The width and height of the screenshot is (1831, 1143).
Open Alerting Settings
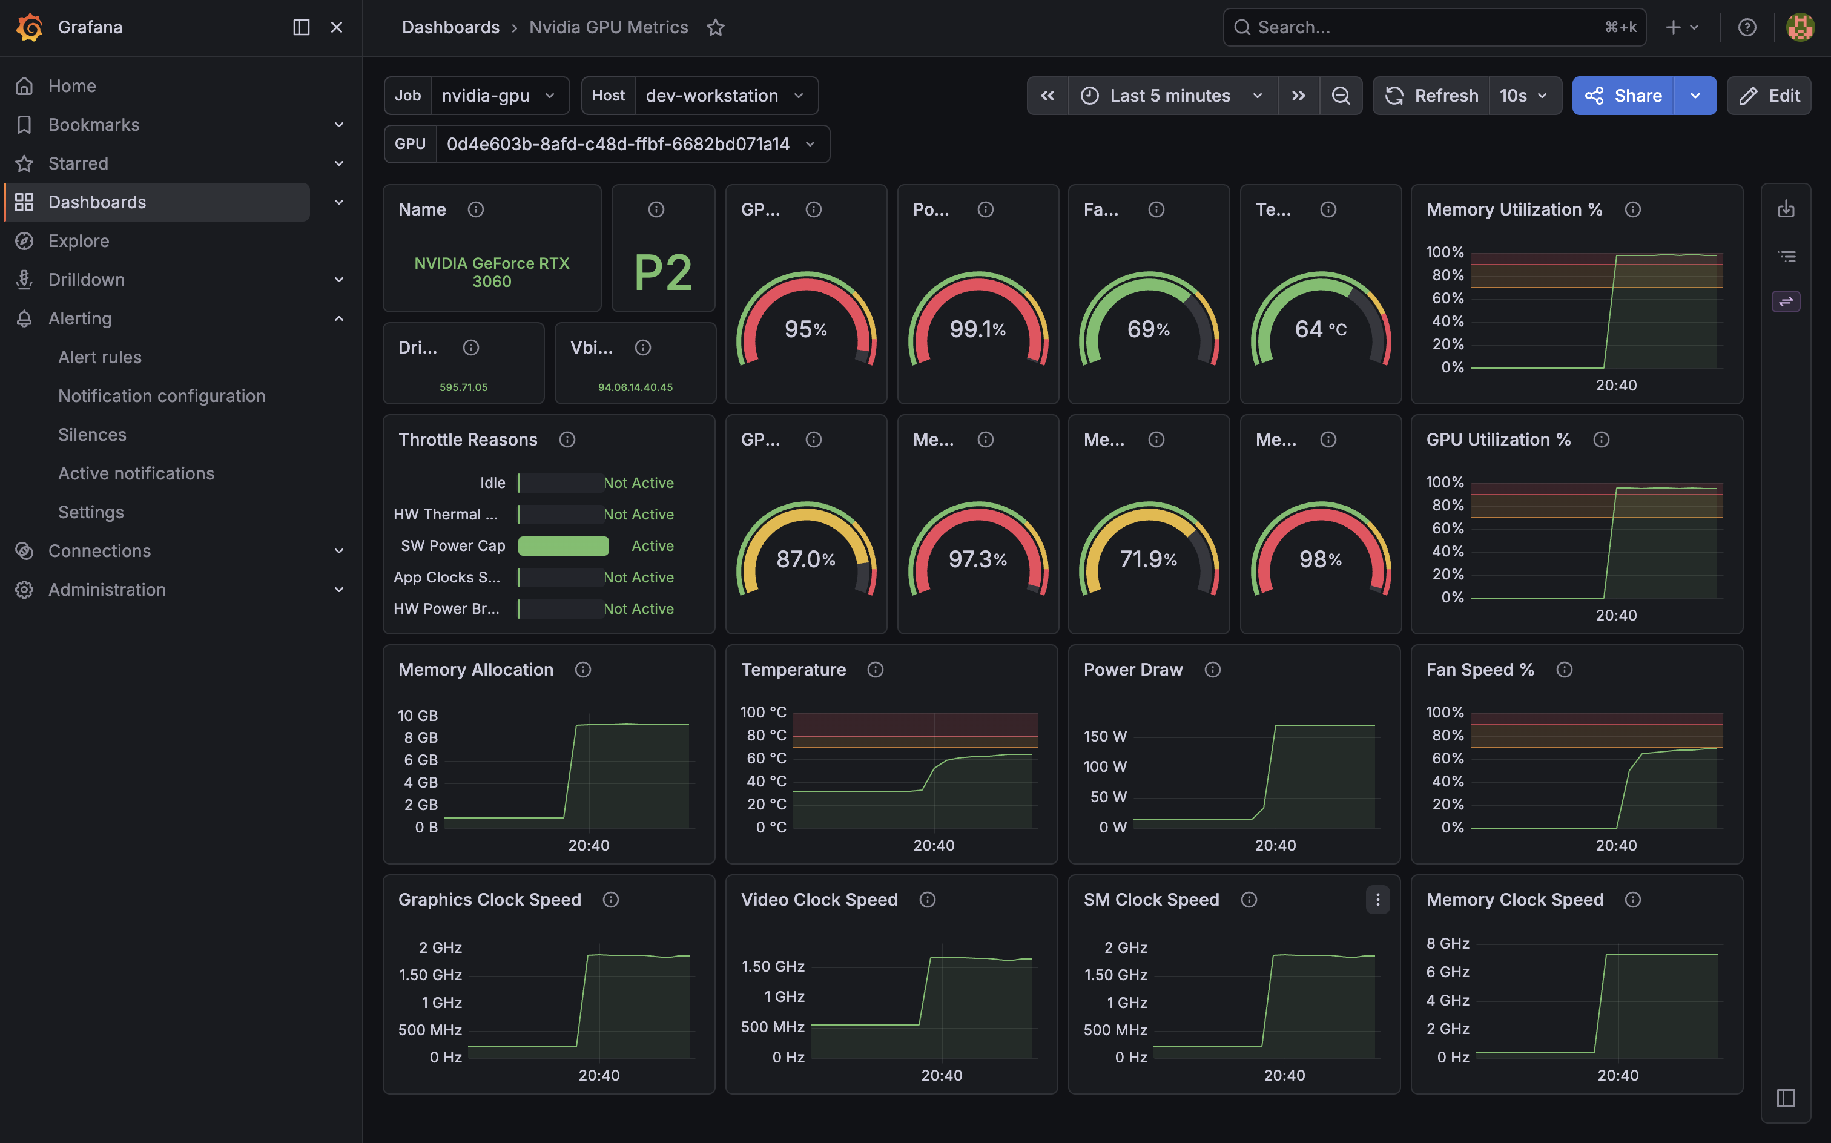point(91,513)
